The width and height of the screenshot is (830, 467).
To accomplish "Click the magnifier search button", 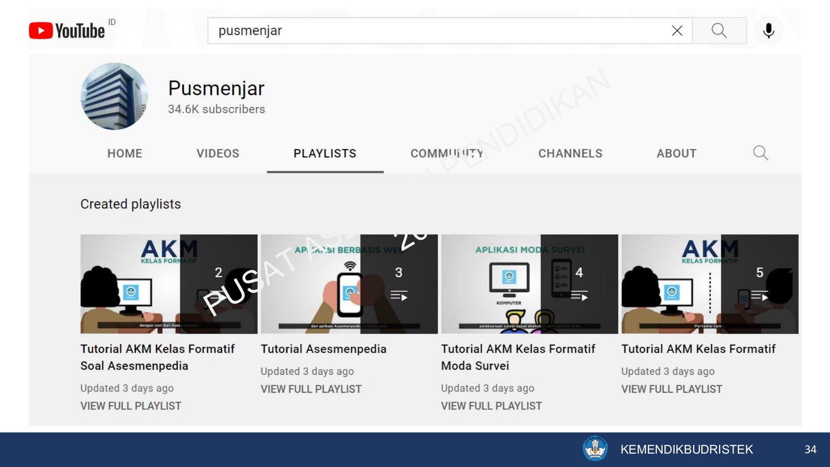I will [x=719, y=31].
